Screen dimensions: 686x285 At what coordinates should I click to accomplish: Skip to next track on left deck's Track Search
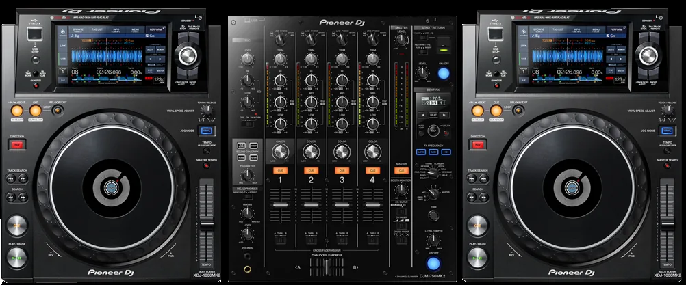[23, 178]
